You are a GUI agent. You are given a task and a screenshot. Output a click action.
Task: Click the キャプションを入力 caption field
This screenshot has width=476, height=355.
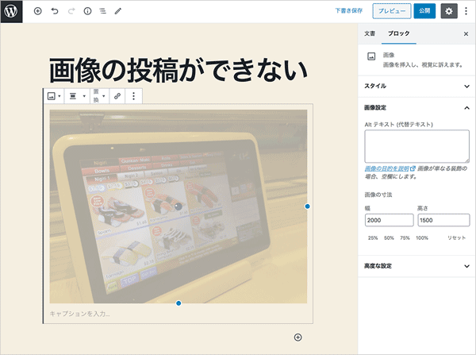click(178, 314)
